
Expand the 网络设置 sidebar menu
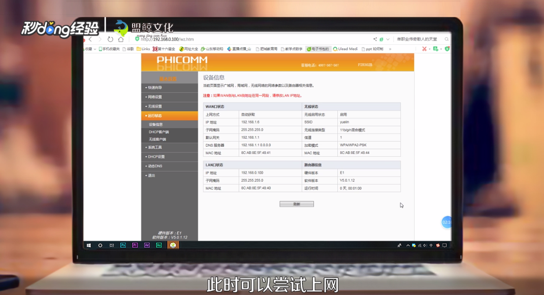[x=169, y=97]
